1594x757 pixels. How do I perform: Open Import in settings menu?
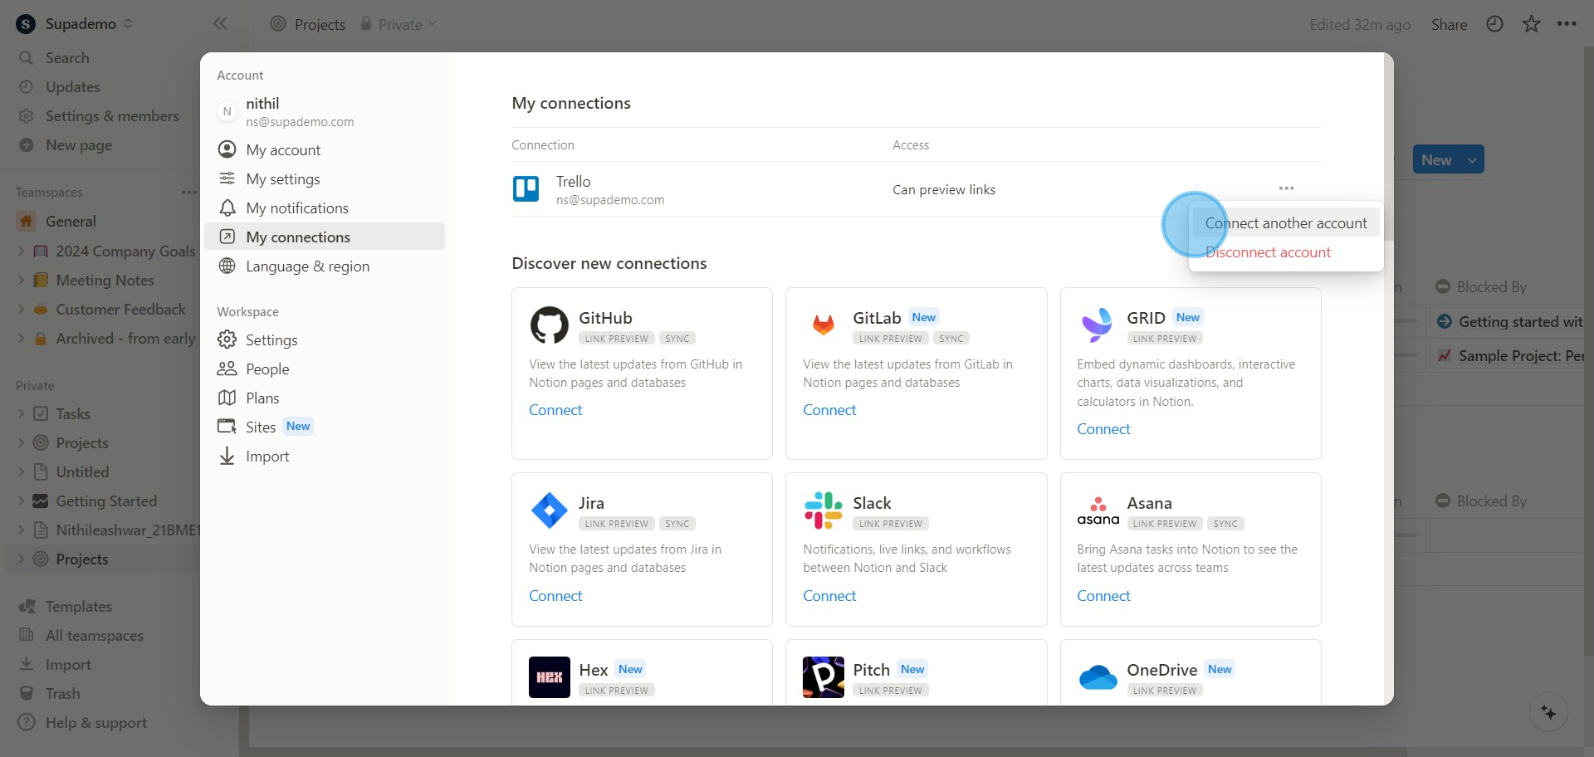click(325, 456)
